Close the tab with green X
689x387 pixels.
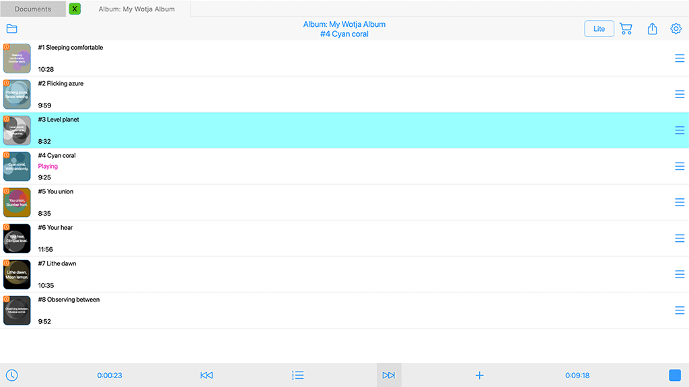click(x=75, y=9)
